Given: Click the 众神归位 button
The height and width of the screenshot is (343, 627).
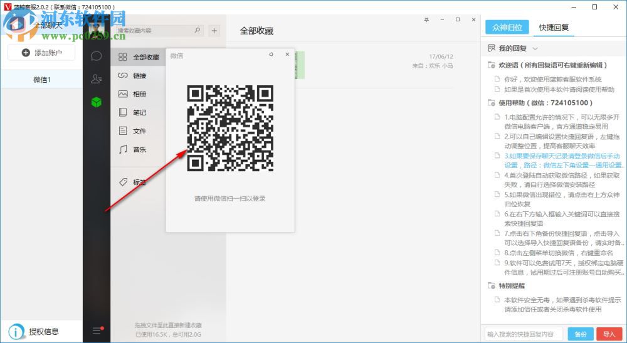Looking at the screenshot, I should 507,28.
